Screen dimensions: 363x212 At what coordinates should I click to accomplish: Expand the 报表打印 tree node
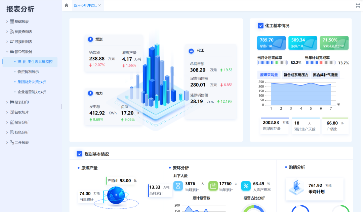coord(7,102)
